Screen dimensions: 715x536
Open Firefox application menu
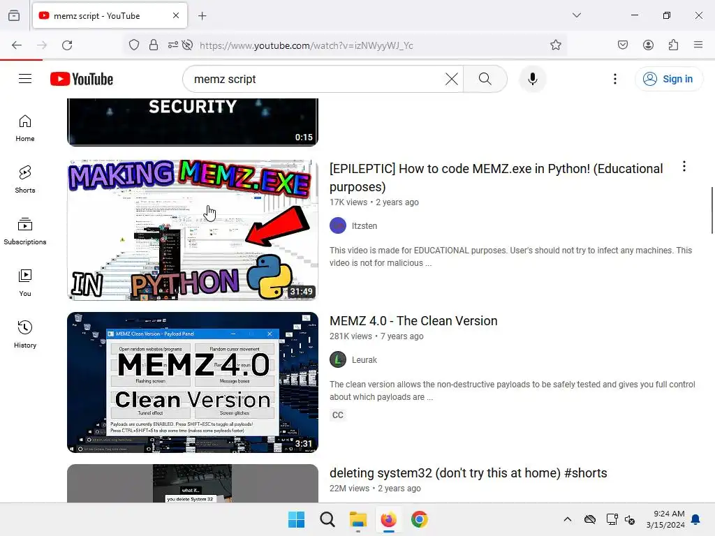(698, 45)
